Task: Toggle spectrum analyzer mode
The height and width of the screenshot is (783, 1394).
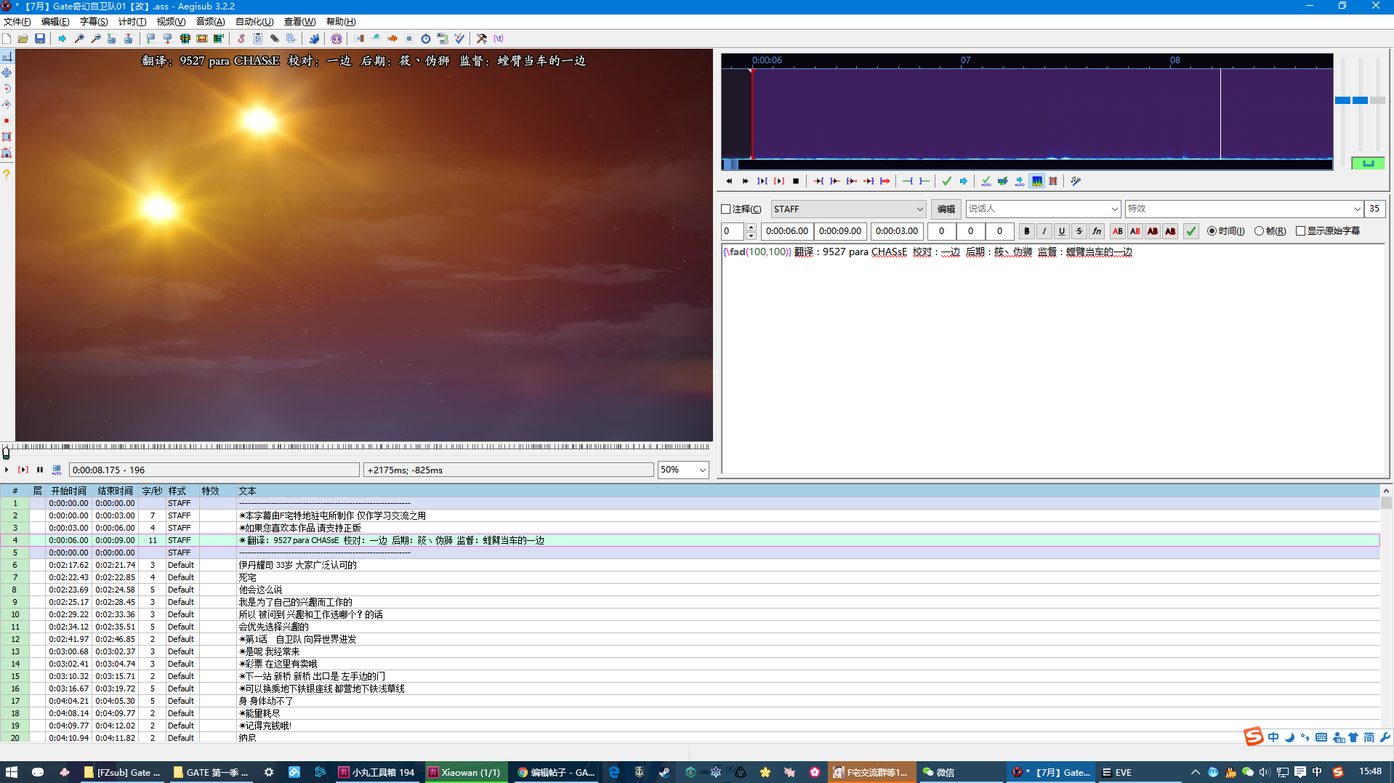Action: pyautogui.click(x=1037, y=181)
